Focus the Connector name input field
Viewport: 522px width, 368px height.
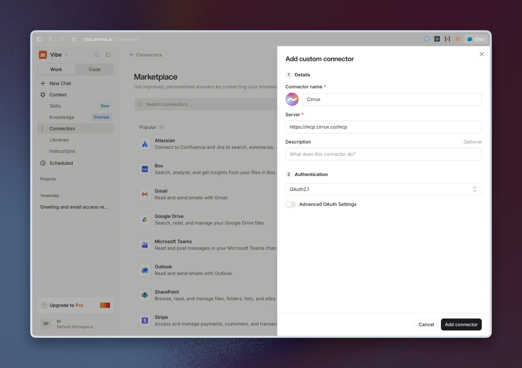pyautogui.click(x=392, y=99)
